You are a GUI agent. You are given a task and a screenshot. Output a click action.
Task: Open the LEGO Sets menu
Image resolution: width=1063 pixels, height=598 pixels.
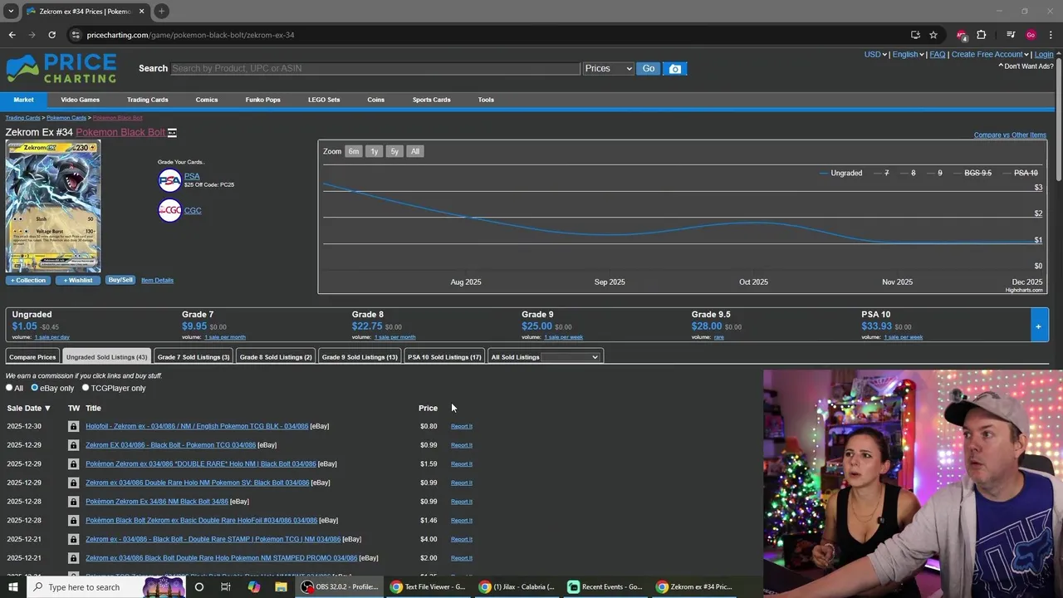(x=324, y=100)
